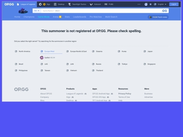Open the three-dot more games menu
The height and width of the screenshot is (137, 183).
139,4
